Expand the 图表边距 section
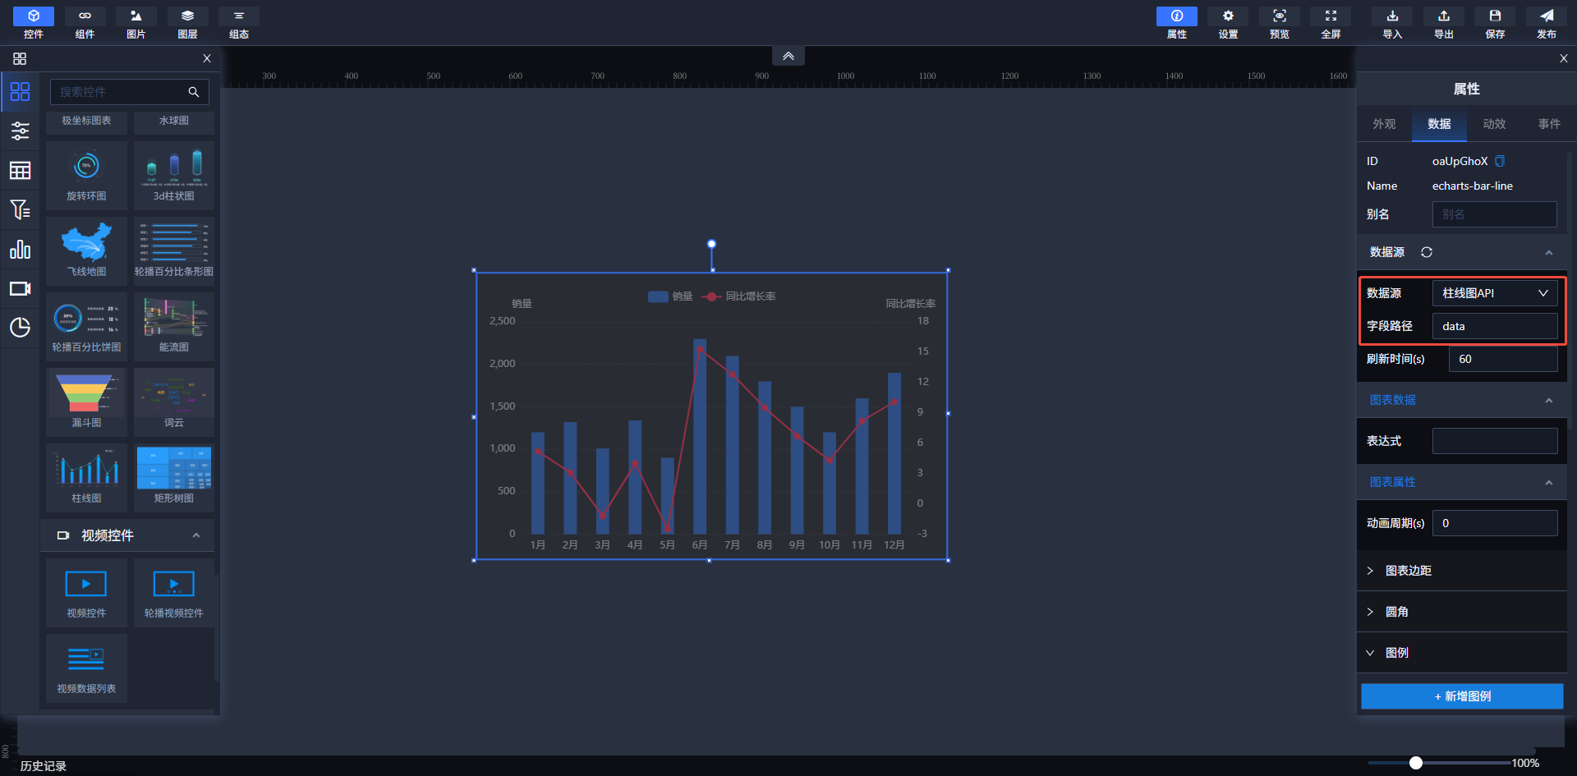Image resolution: width=1577 pixels, height=776 pixels. point(1408,571)
